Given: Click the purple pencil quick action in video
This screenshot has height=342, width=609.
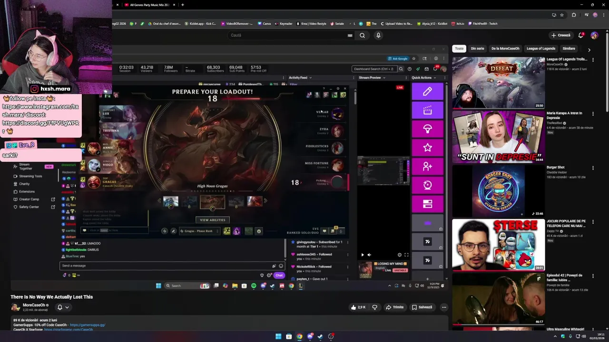Looking at the screenshot, I should click(427, 91).
